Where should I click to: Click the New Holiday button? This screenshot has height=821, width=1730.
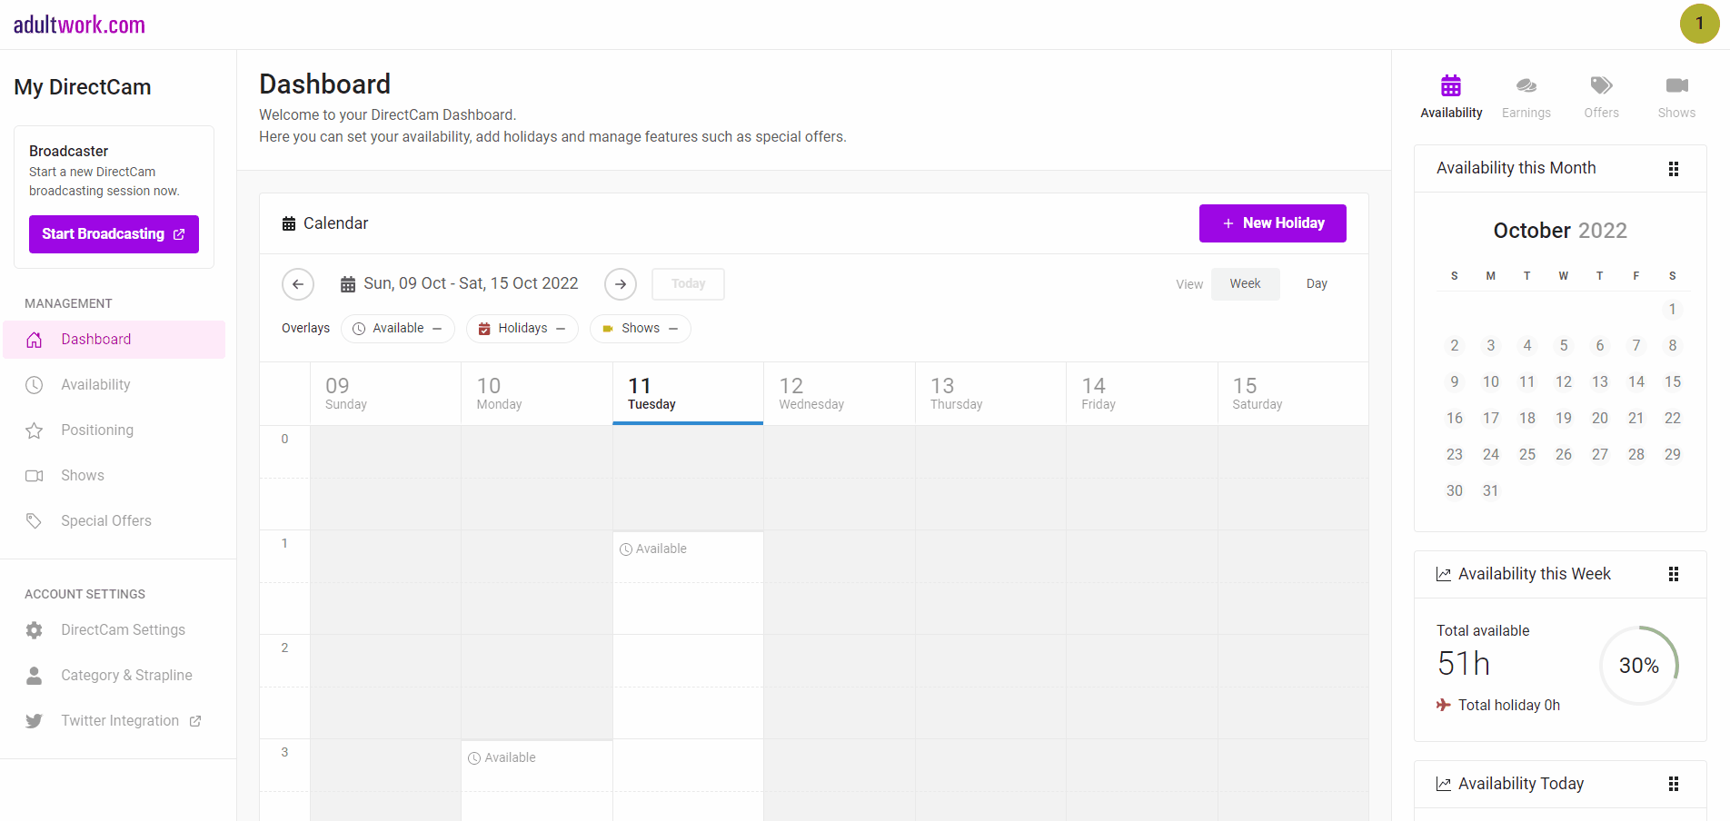(1272, 223)
